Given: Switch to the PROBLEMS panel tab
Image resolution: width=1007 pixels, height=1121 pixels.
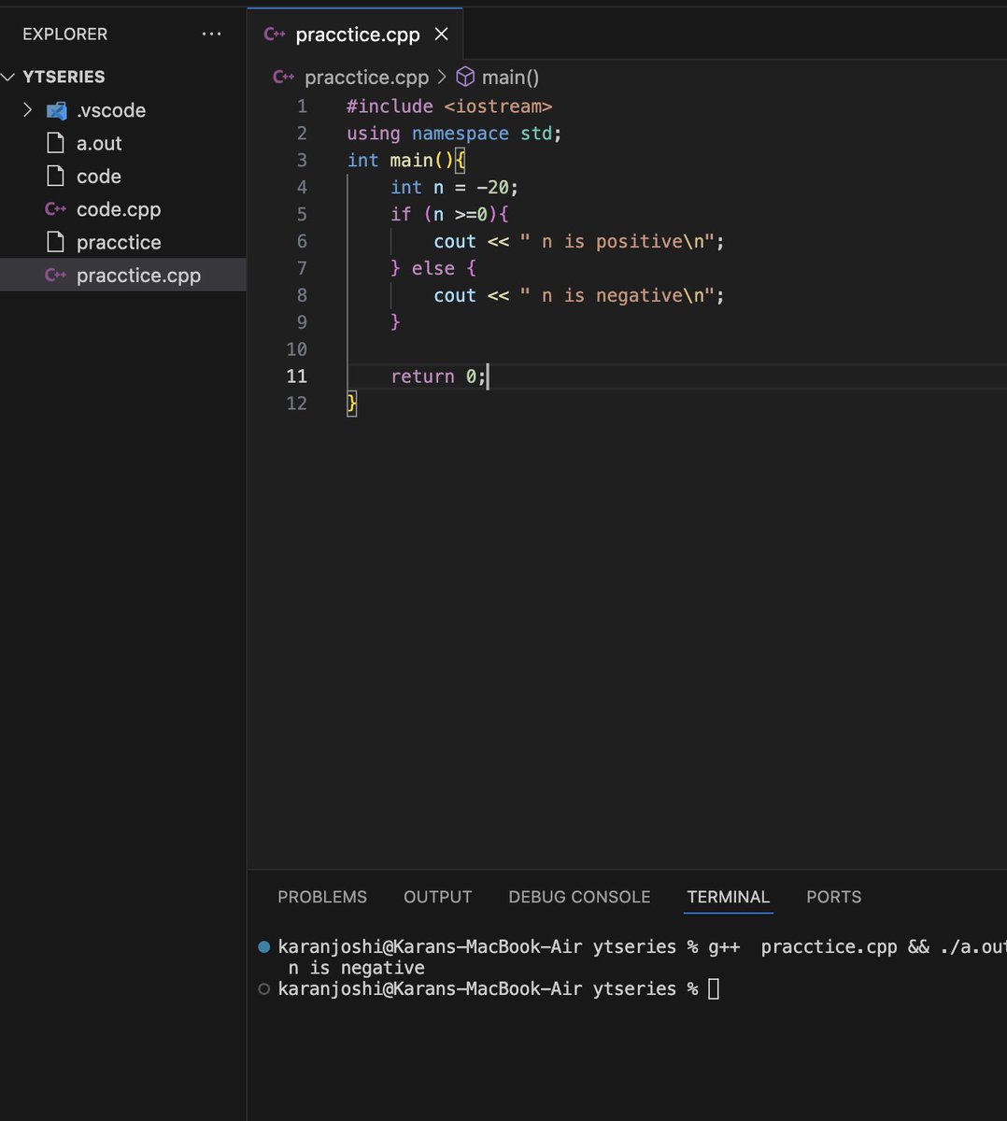Looking at the screenshot, I should point(322,897).
